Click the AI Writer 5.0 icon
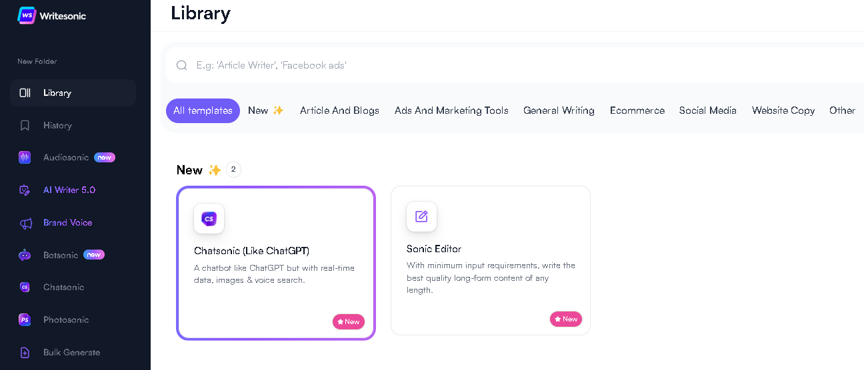The image size is (864, 370). click(x=25, y=190)
